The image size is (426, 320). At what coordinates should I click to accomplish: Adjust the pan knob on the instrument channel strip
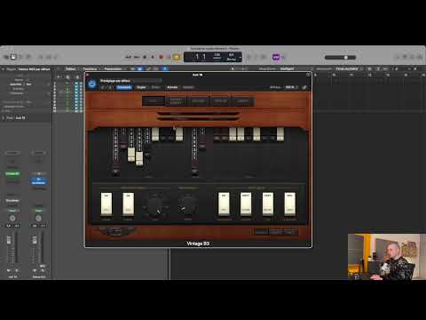tap(12, 219)
